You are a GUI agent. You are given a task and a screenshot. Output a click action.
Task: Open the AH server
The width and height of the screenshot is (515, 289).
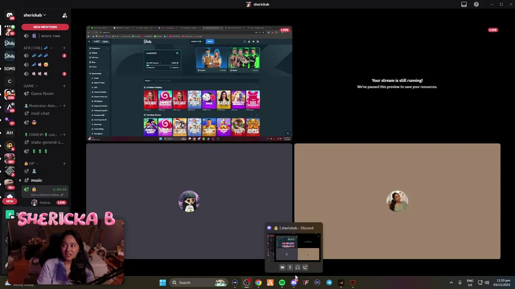pos(10,133)
